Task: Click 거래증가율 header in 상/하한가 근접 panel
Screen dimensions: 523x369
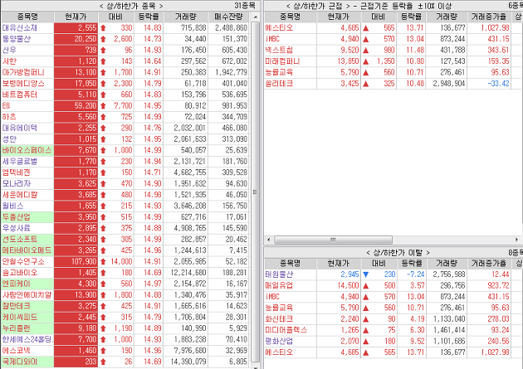Action: point(489,17)
